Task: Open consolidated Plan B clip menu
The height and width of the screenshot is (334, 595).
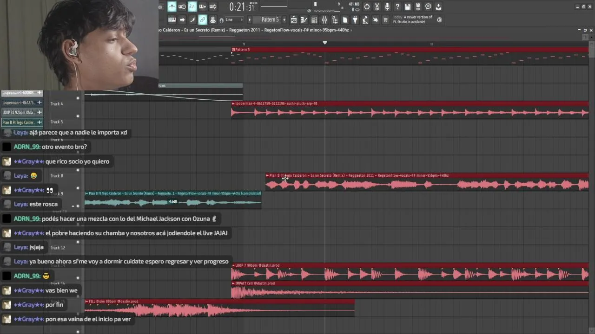Action: [87, 193]
